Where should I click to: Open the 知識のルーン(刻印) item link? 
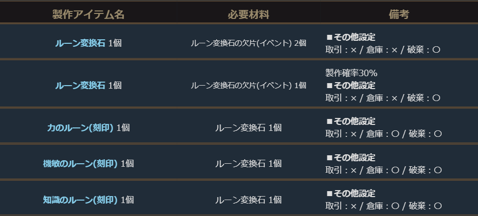coord(80,200)
